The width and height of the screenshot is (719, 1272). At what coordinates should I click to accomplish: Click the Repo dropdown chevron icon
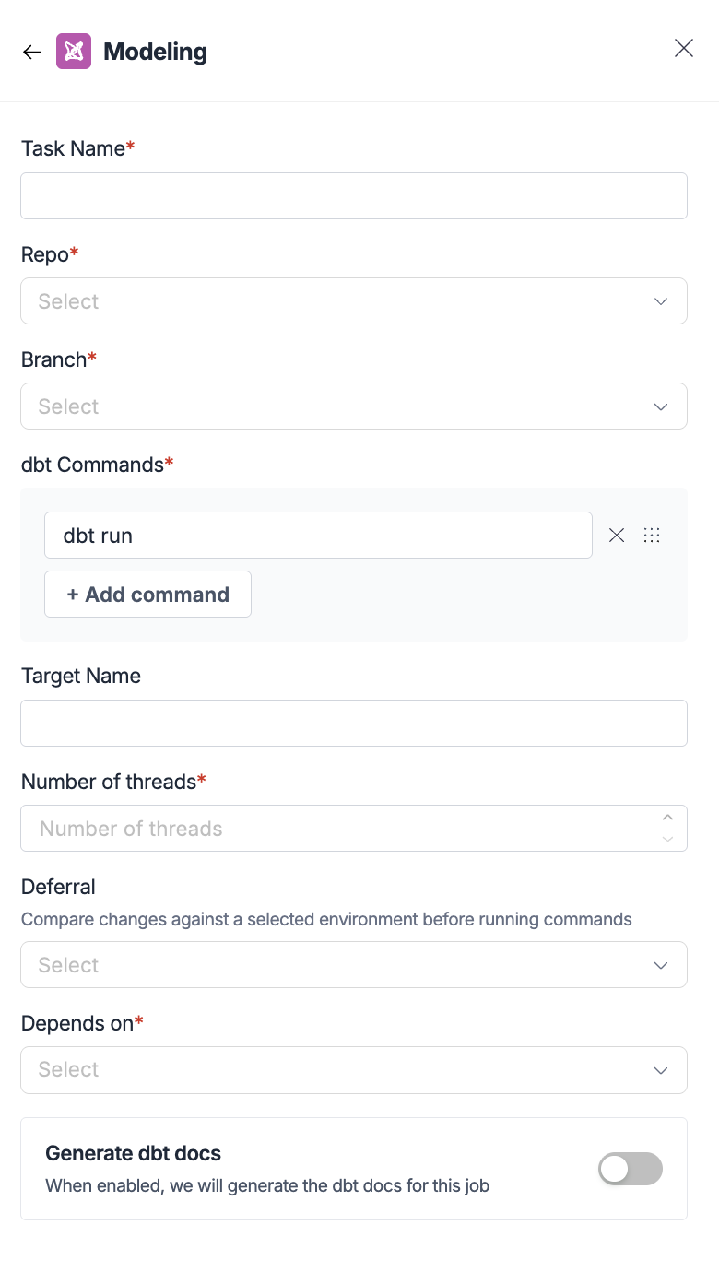tap(660, 300)
